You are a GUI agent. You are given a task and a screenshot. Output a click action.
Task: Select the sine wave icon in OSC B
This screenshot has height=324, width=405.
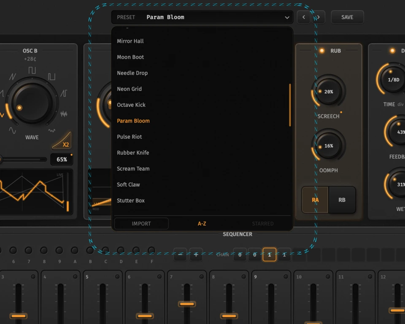pos(12,130)
